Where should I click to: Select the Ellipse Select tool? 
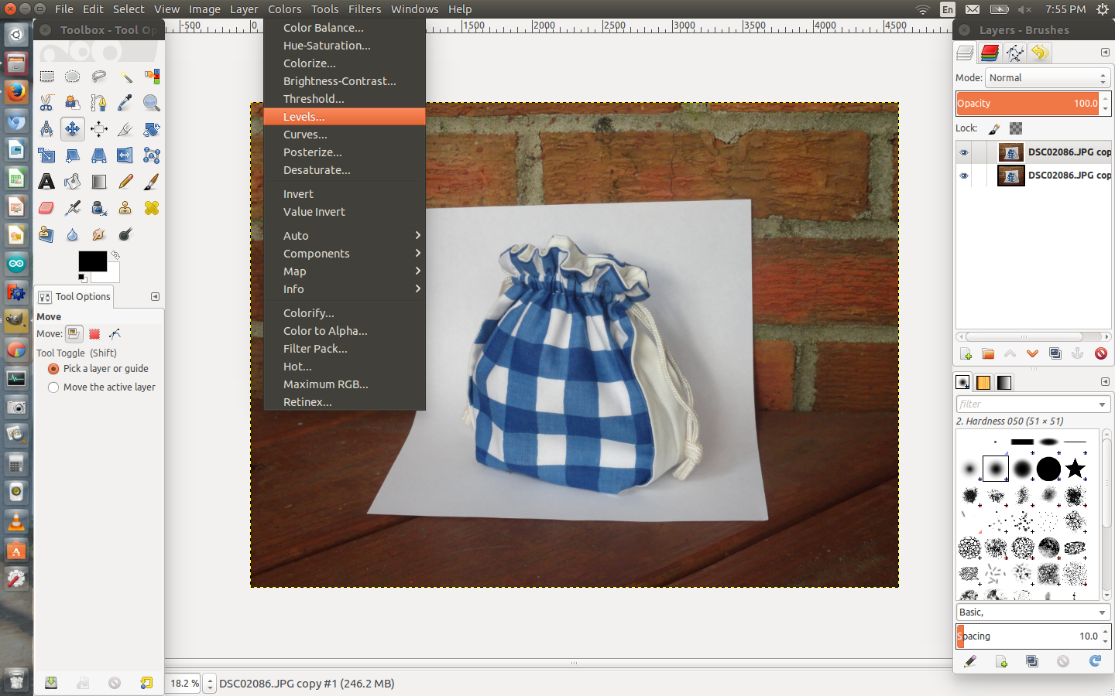click(73, 77)
